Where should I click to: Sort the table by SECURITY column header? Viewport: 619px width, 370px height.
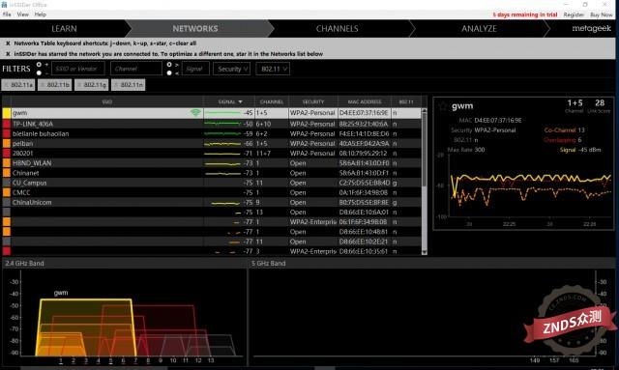[313, 101]
